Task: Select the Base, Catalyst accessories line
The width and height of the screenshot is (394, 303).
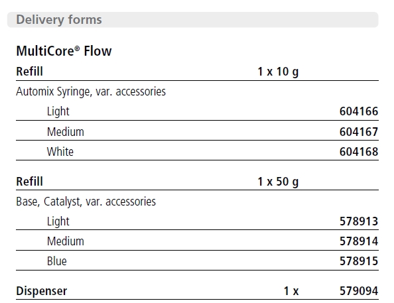Action: (86, 202)
